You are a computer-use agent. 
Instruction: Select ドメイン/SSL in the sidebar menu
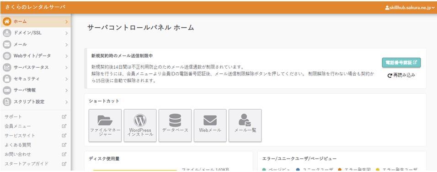35,33
